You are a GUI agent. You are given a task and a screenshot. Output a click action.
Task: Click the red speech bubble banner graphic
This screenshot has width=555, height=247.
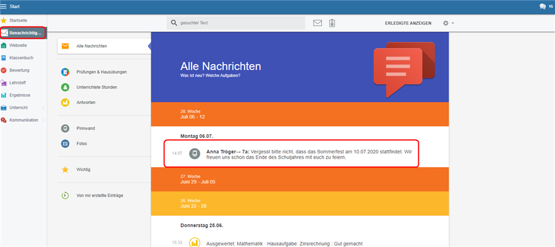point(404,70)
